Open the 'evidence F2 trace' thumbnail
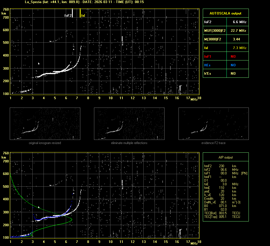The height and width of the screenshot is (246, 270). 213,124
